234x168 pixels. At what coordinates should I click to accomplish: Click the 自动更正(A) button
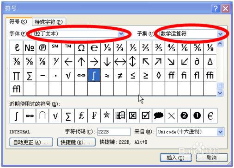click(x=31, y=142)
